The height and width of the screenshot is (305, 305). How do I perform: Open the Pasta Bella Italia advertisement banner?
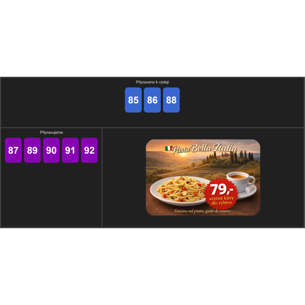coord(203,177)
